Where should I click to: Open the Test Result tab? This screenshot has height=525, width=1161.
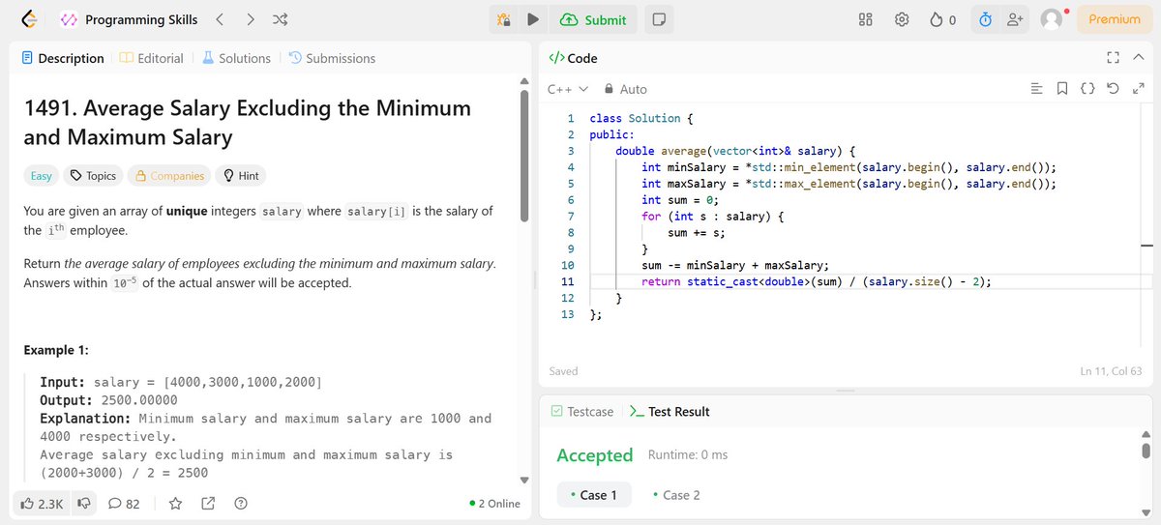coord(670,412)
